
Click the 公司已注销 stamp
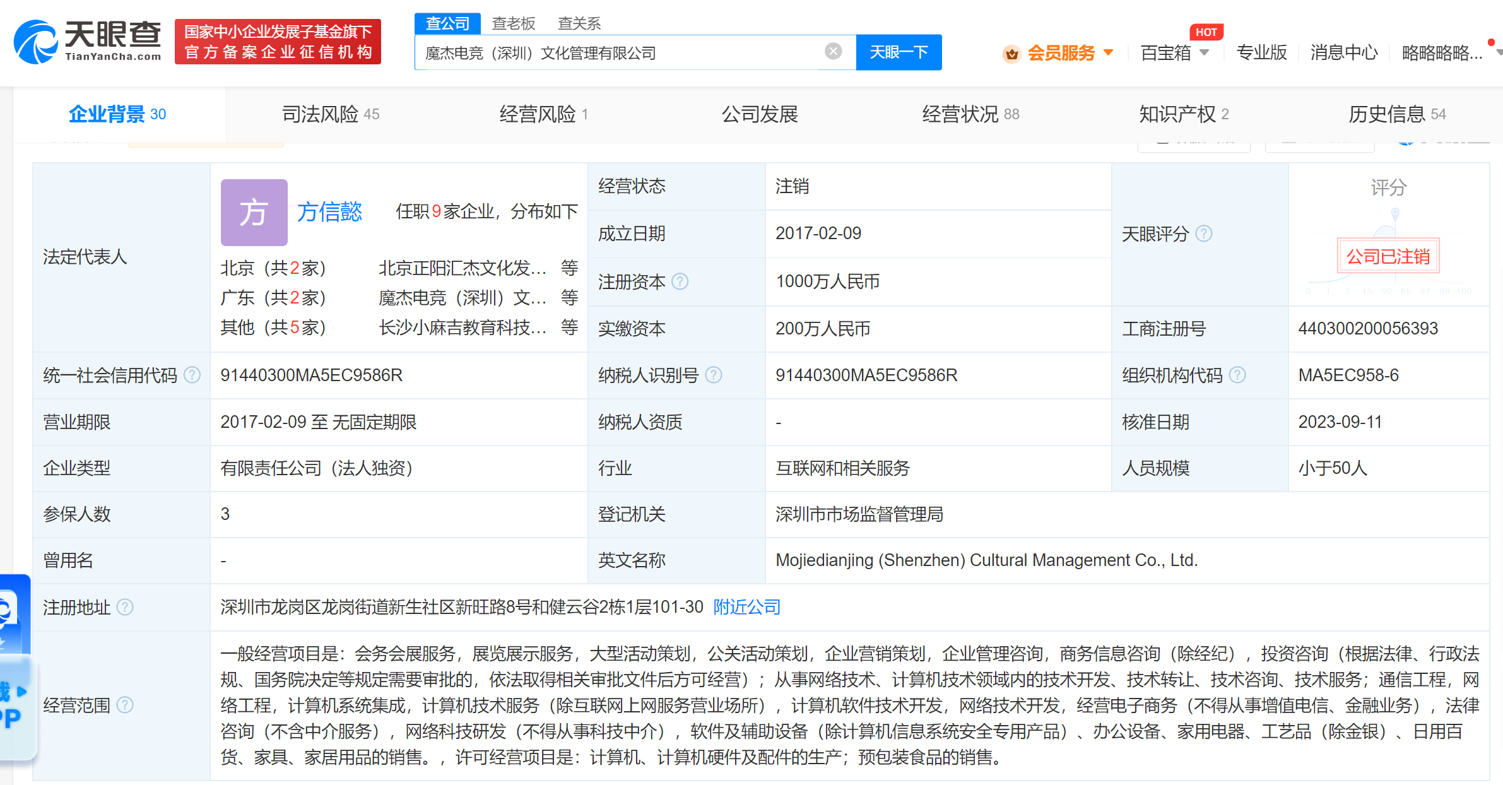click(x=1388, y=256)
